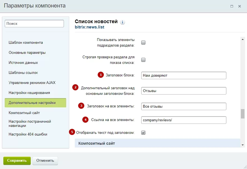Go to Основные параметры section
Screen dimensions: 247x169
click(x=27, y=52)
